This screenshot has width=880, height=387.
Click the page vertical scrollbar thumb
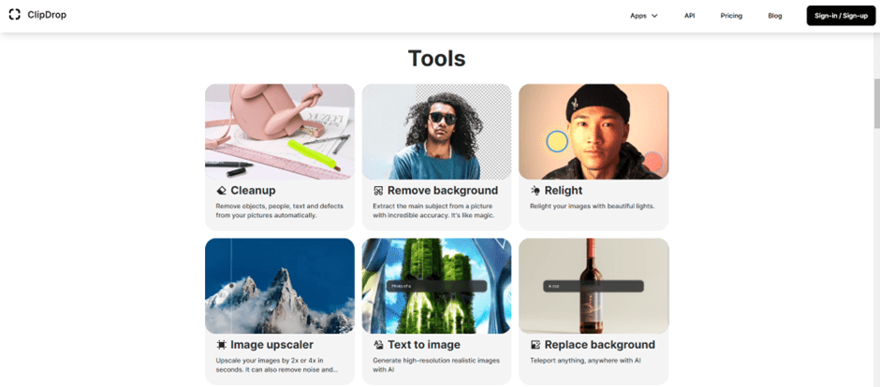pyautogui.click(x=876, y=104)
